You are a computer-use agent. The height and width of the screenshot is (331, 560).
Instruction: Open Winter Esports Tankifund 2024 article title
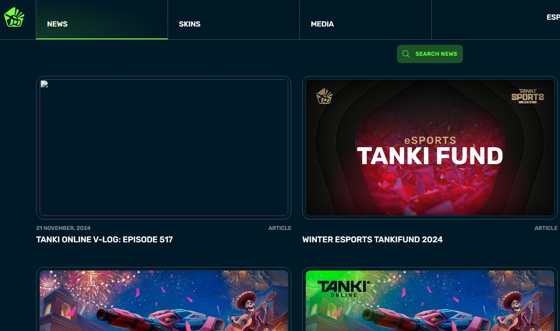tap(372, 240)
